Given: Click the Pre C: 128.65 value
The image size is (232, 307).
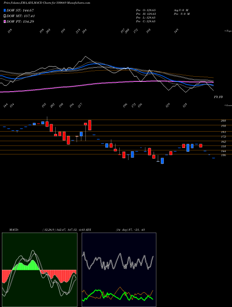Looking at the screenshot, I should 146,21.
